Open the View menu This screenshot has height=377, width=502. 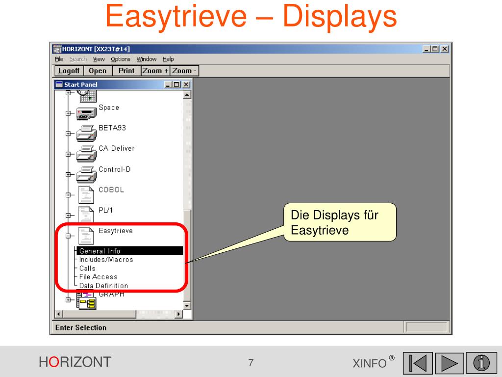coord(99,59)
